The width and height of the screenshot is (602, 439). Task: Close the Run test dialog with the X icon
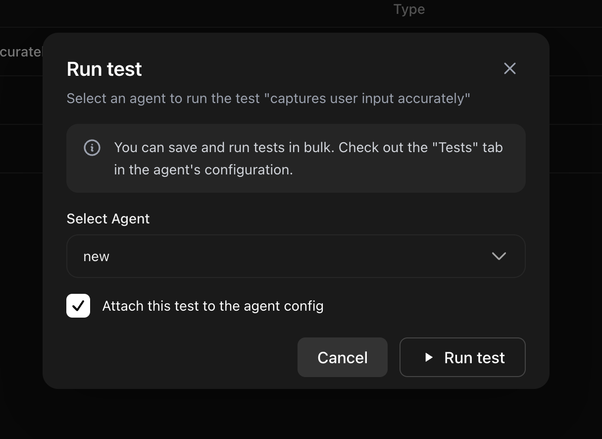pos(509,68)
